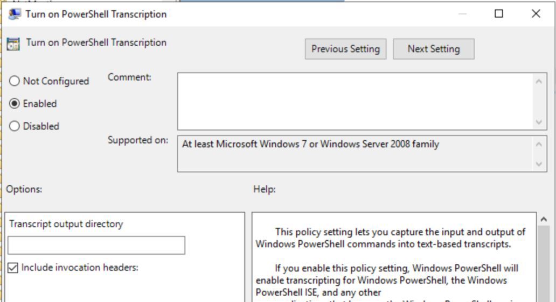Select the Enabled radio button
The height and width of the screenshot is (302, 556).
pyautogui.click(x=14, y=104)
